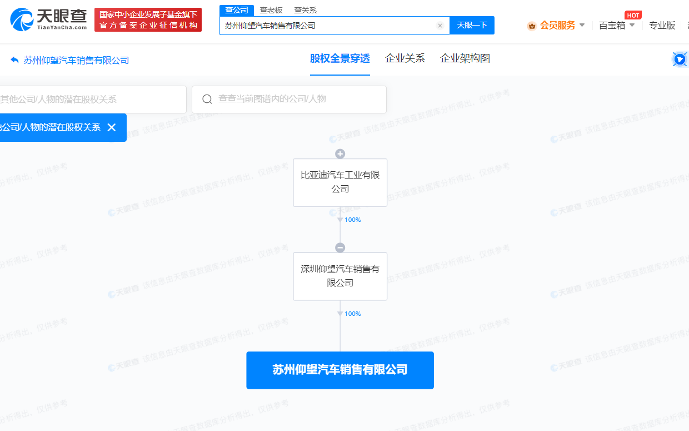Switch to the 股权全景穿透 tab

pyautogui.click(x=340, y=58)
